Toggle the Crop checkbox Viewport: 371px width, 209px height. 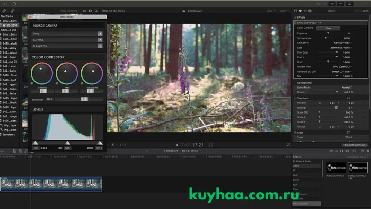(x=295, y=133)
